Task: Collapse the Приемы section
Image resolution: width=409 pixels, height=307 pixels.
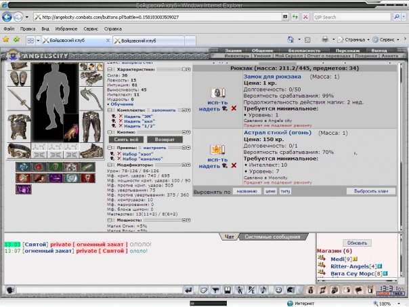Action: click(110, 148)
